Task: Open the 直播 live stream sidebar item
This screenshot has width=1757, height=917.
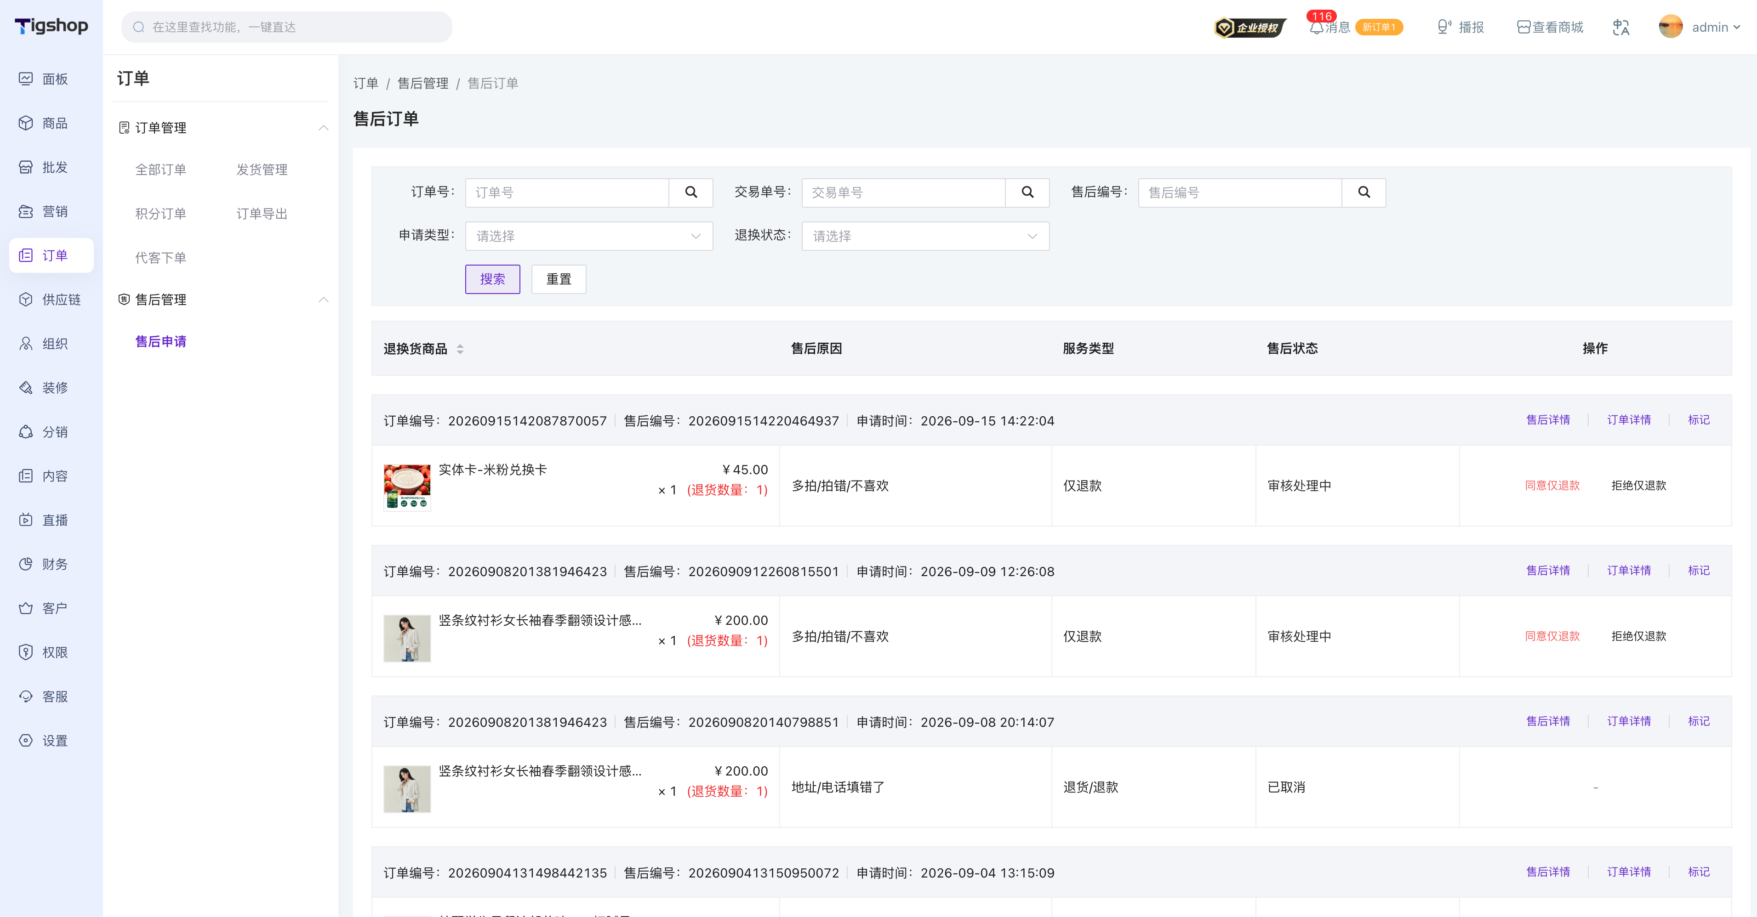Action: click(51, 520)
